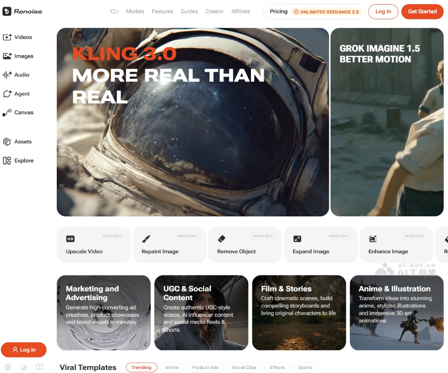
Task: Click the Enhance Image picture icon
Action: 373,239
